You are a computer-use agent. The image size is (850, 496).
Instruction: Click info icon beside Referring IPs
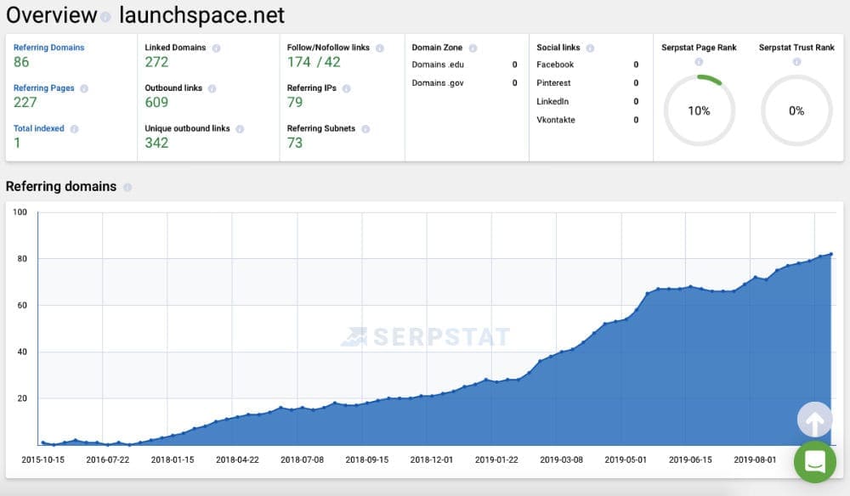[347, 88]
